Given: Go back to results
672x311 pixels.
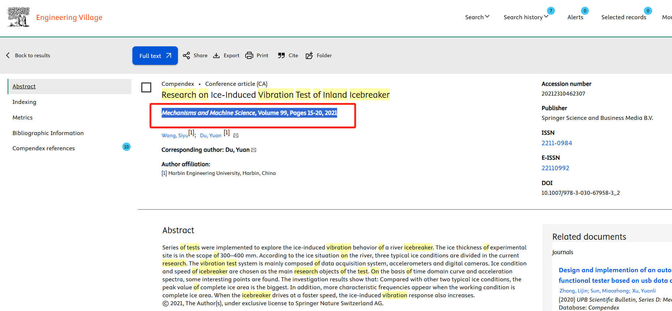Looking at the screenshot, I should (28, 55).
